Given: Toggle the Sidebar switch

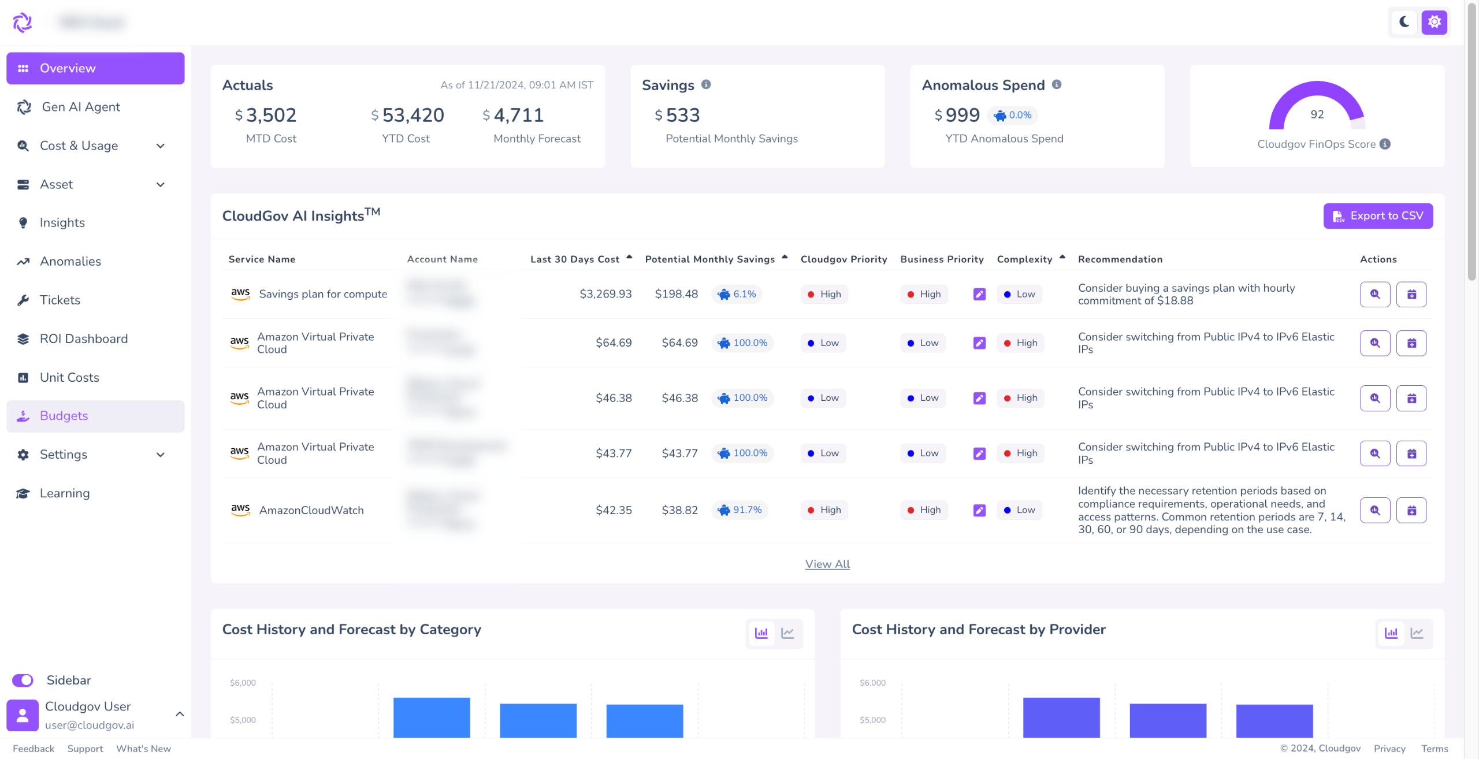Looking at the screenshot, I should point(23,680).
